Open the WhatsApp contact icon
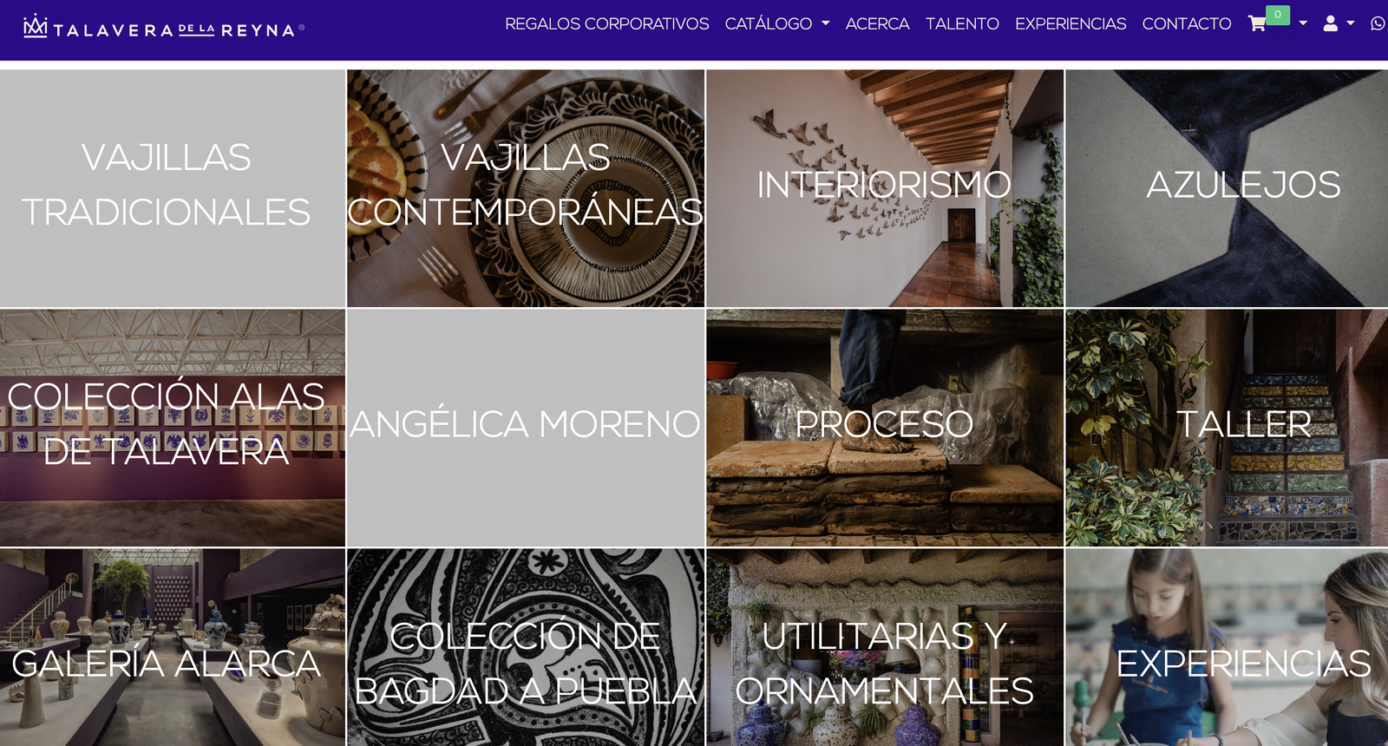The width and height of the screenshot is (1388, 746). (1378, 23)
